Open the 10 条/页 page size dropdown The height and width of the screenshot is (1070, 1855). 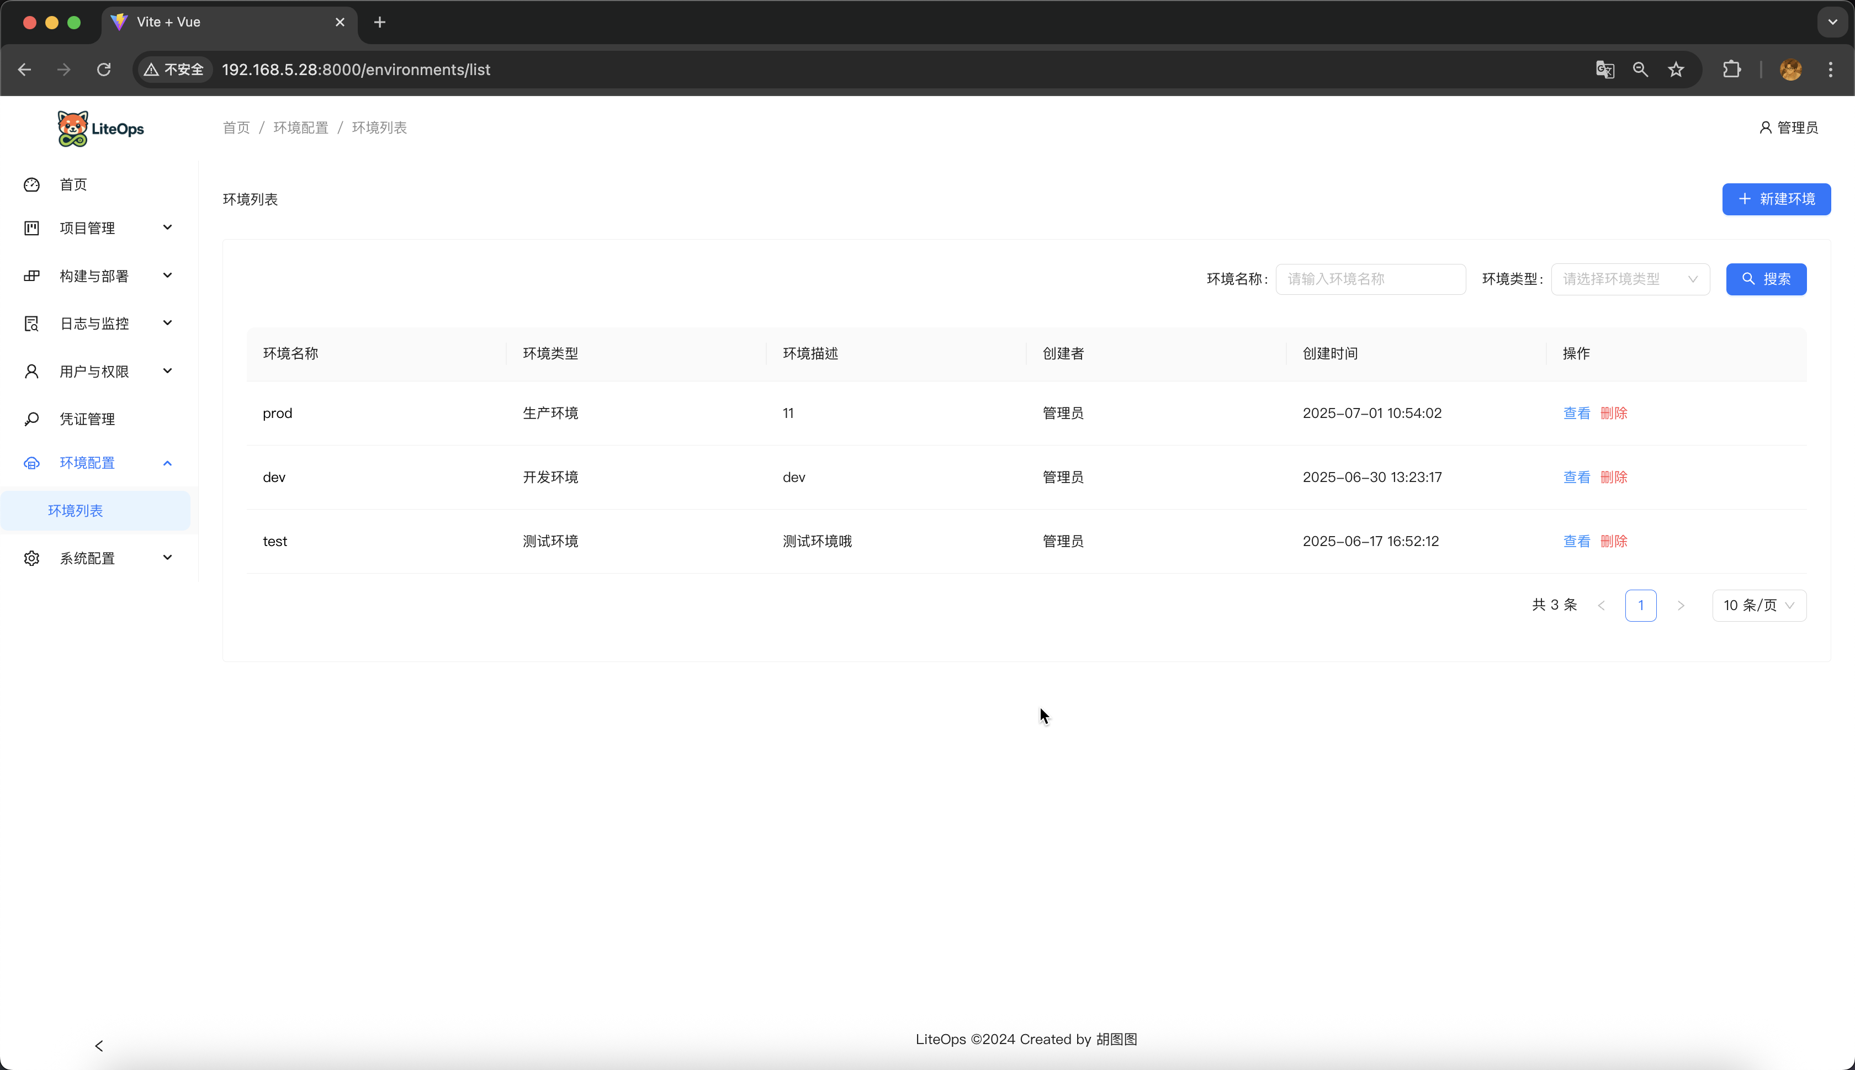pyautogui.click(x=1759, y=606)
